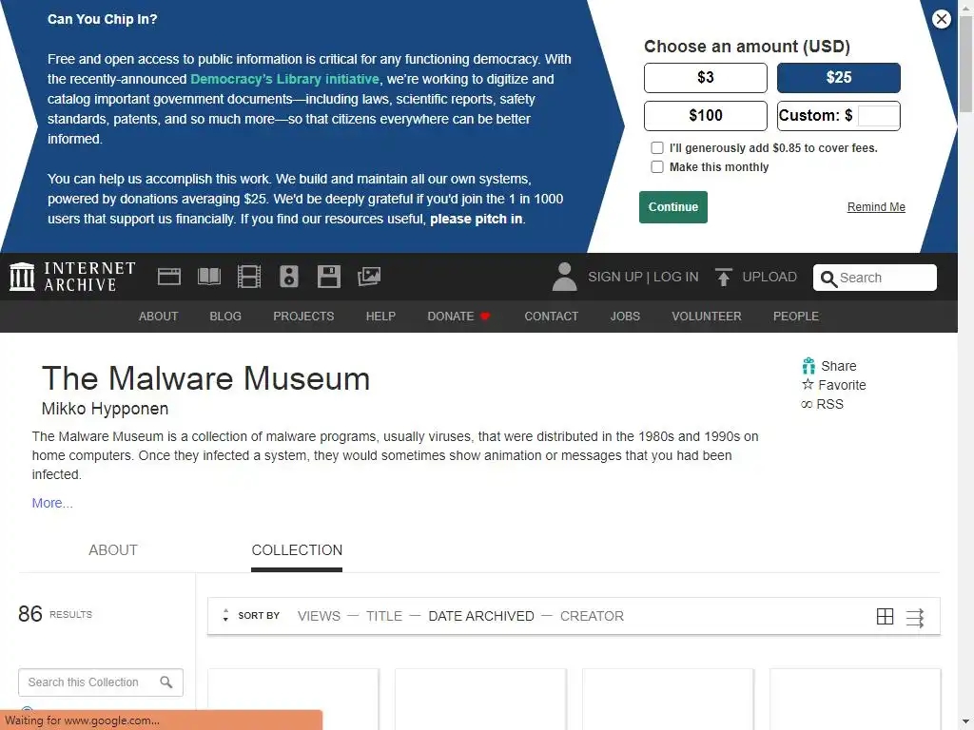
Task: Click the red heart beside Donate
Action: tap(485, 316)
